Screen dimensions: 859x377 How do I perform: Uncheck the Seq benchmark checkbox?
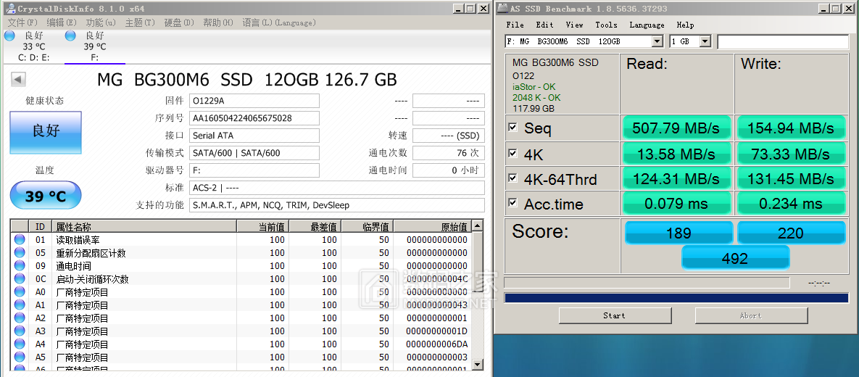pos(513,128)
